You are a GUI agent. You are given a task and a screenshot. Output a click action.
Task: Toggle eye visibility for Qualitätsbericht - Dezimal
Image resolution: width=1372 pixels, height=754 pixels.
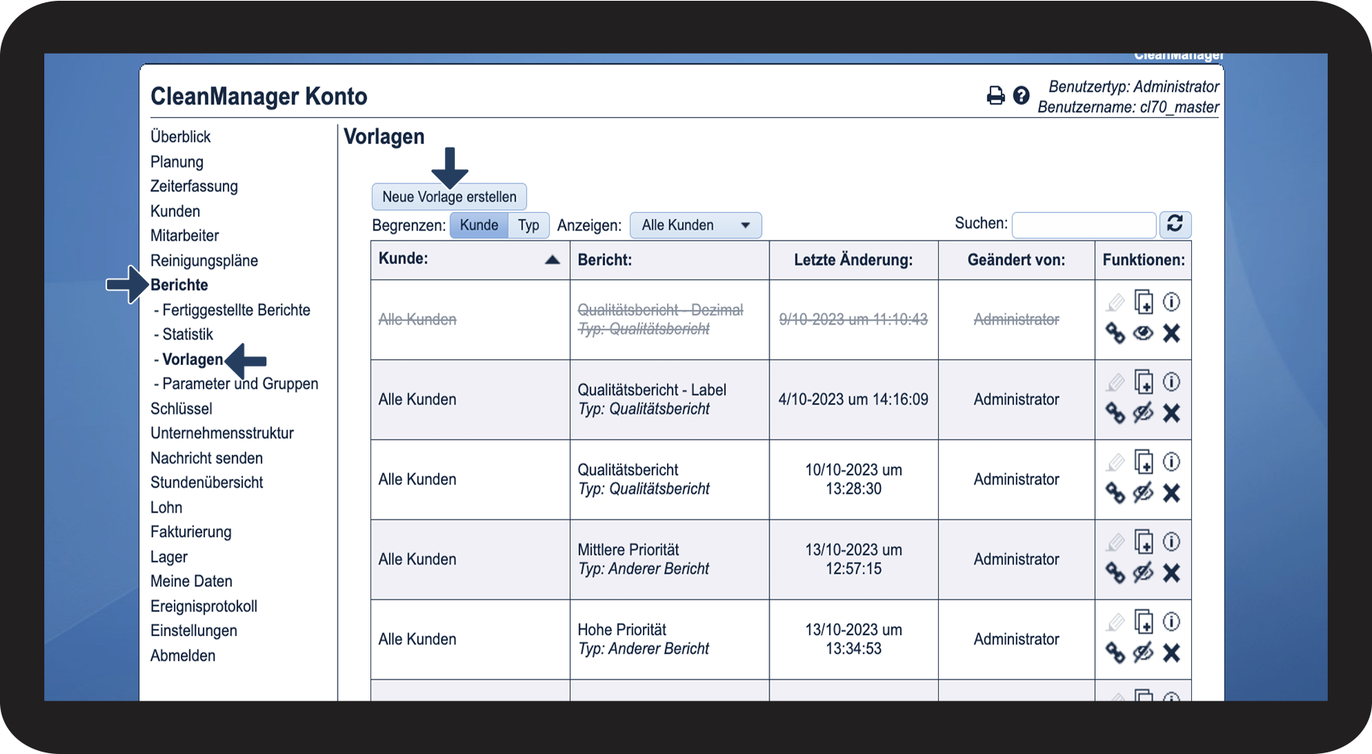point(1143,333)
